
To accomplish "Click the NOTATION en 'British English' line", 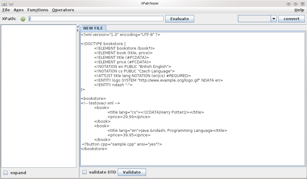I will [x=133, y=67].
